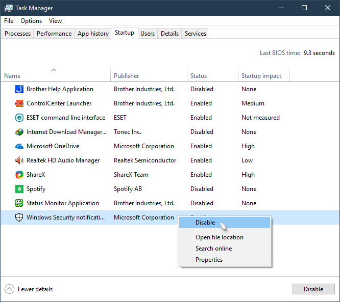Select the Microsoft OneDrive row name
Image resolution: width=340 pixels, height=302 pixels.
(x=53, y=146)
